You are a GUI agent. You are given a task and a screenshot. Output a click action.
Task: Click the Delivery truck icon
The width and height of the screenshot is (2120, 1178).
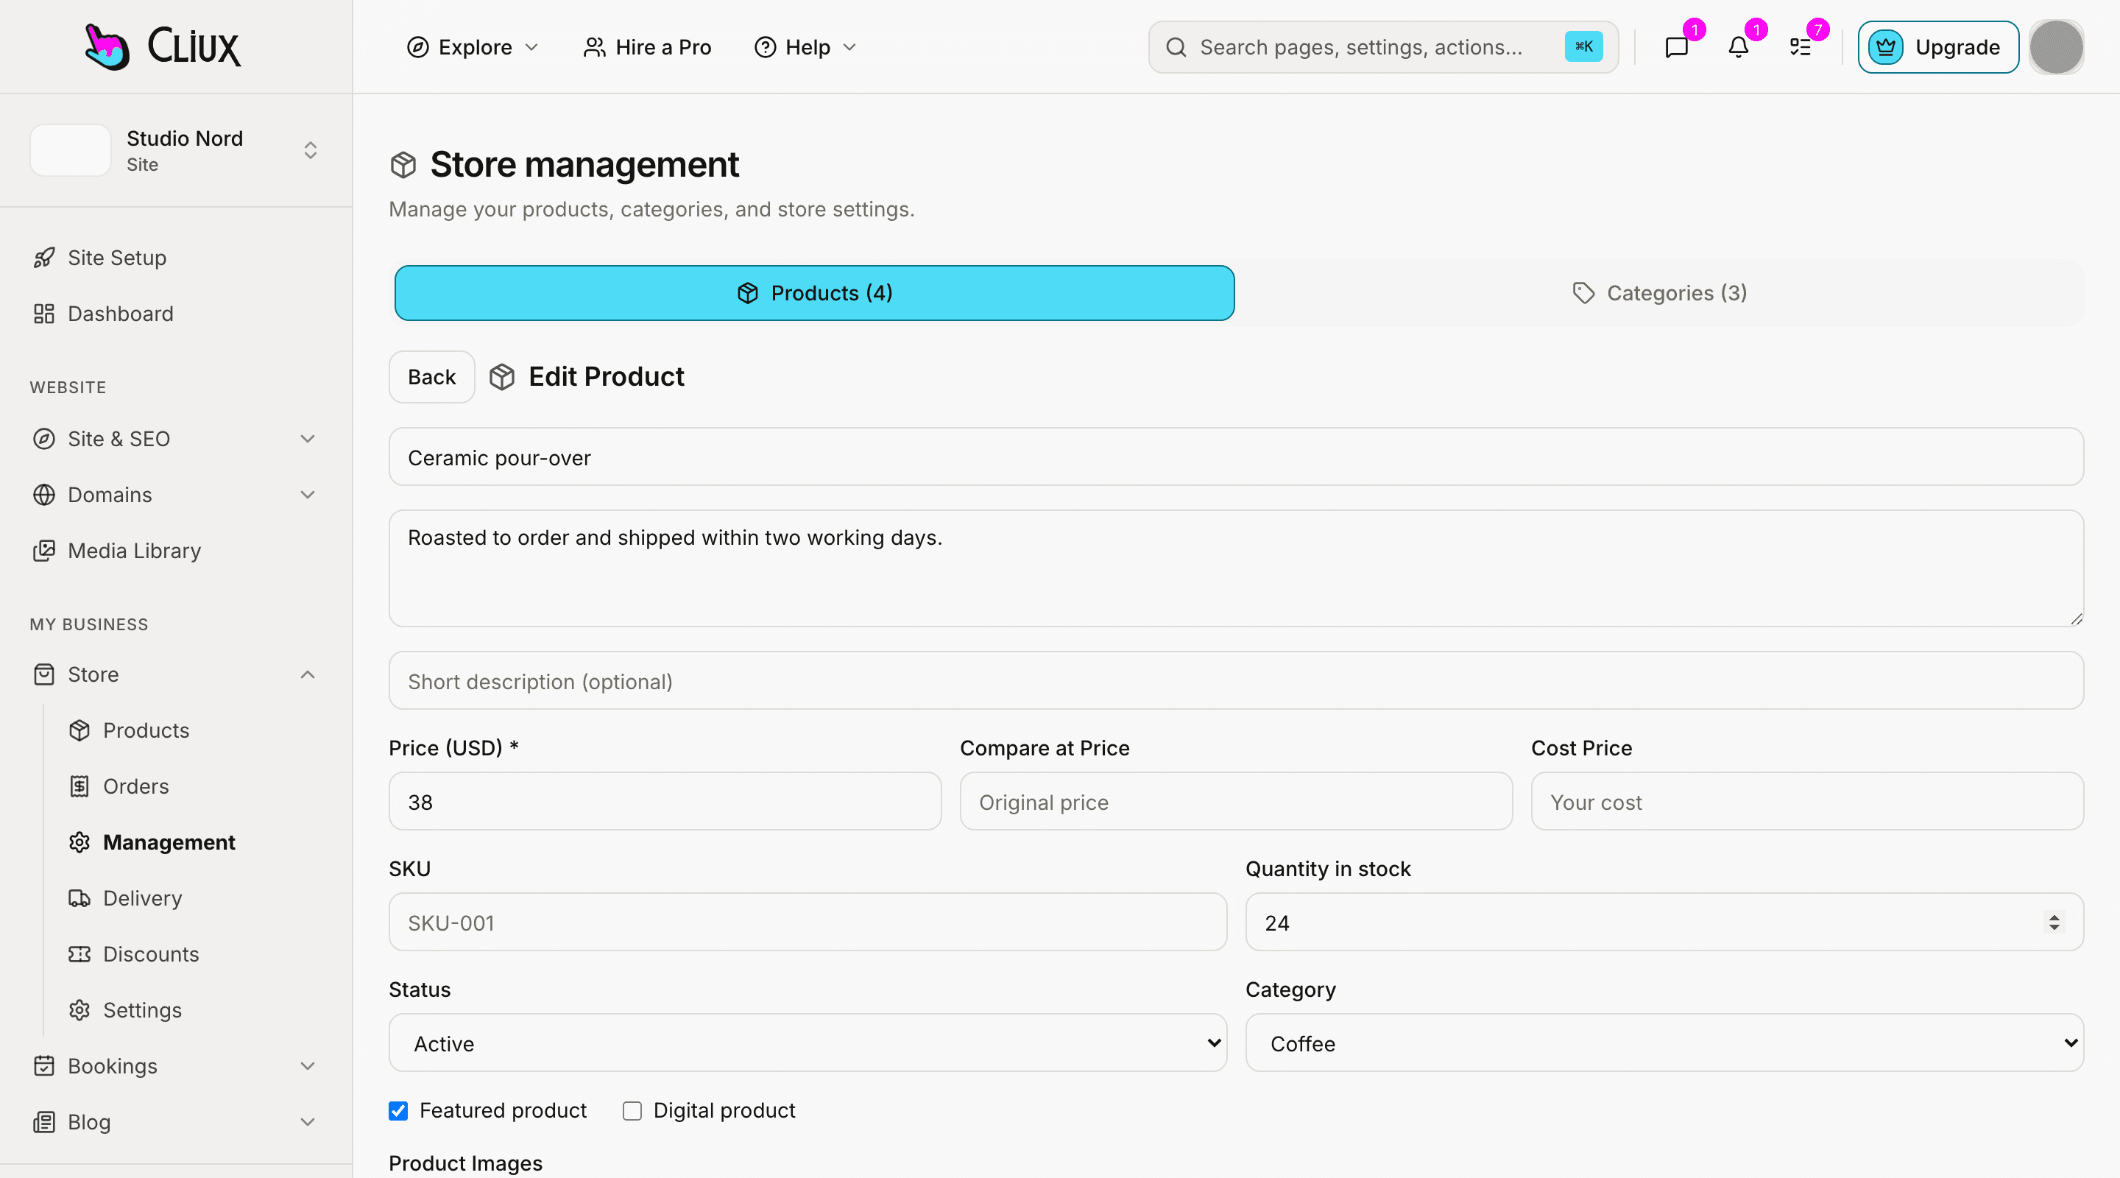pos(79,898)
